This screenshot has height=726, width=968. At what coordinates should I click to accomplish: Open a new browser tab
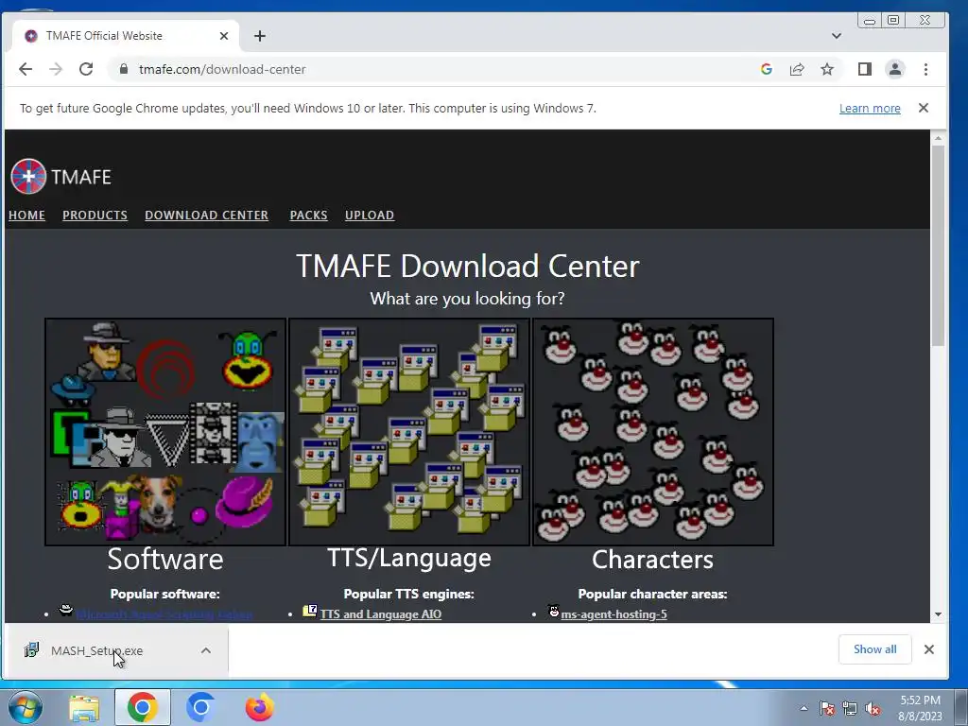tap(260, 36)
